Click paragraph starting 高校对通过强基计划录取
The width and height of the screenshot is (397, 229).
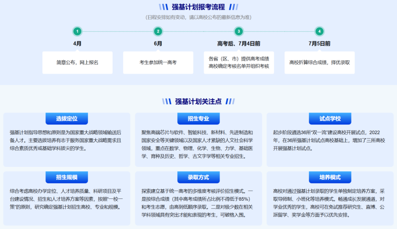[x=329, y=203]
